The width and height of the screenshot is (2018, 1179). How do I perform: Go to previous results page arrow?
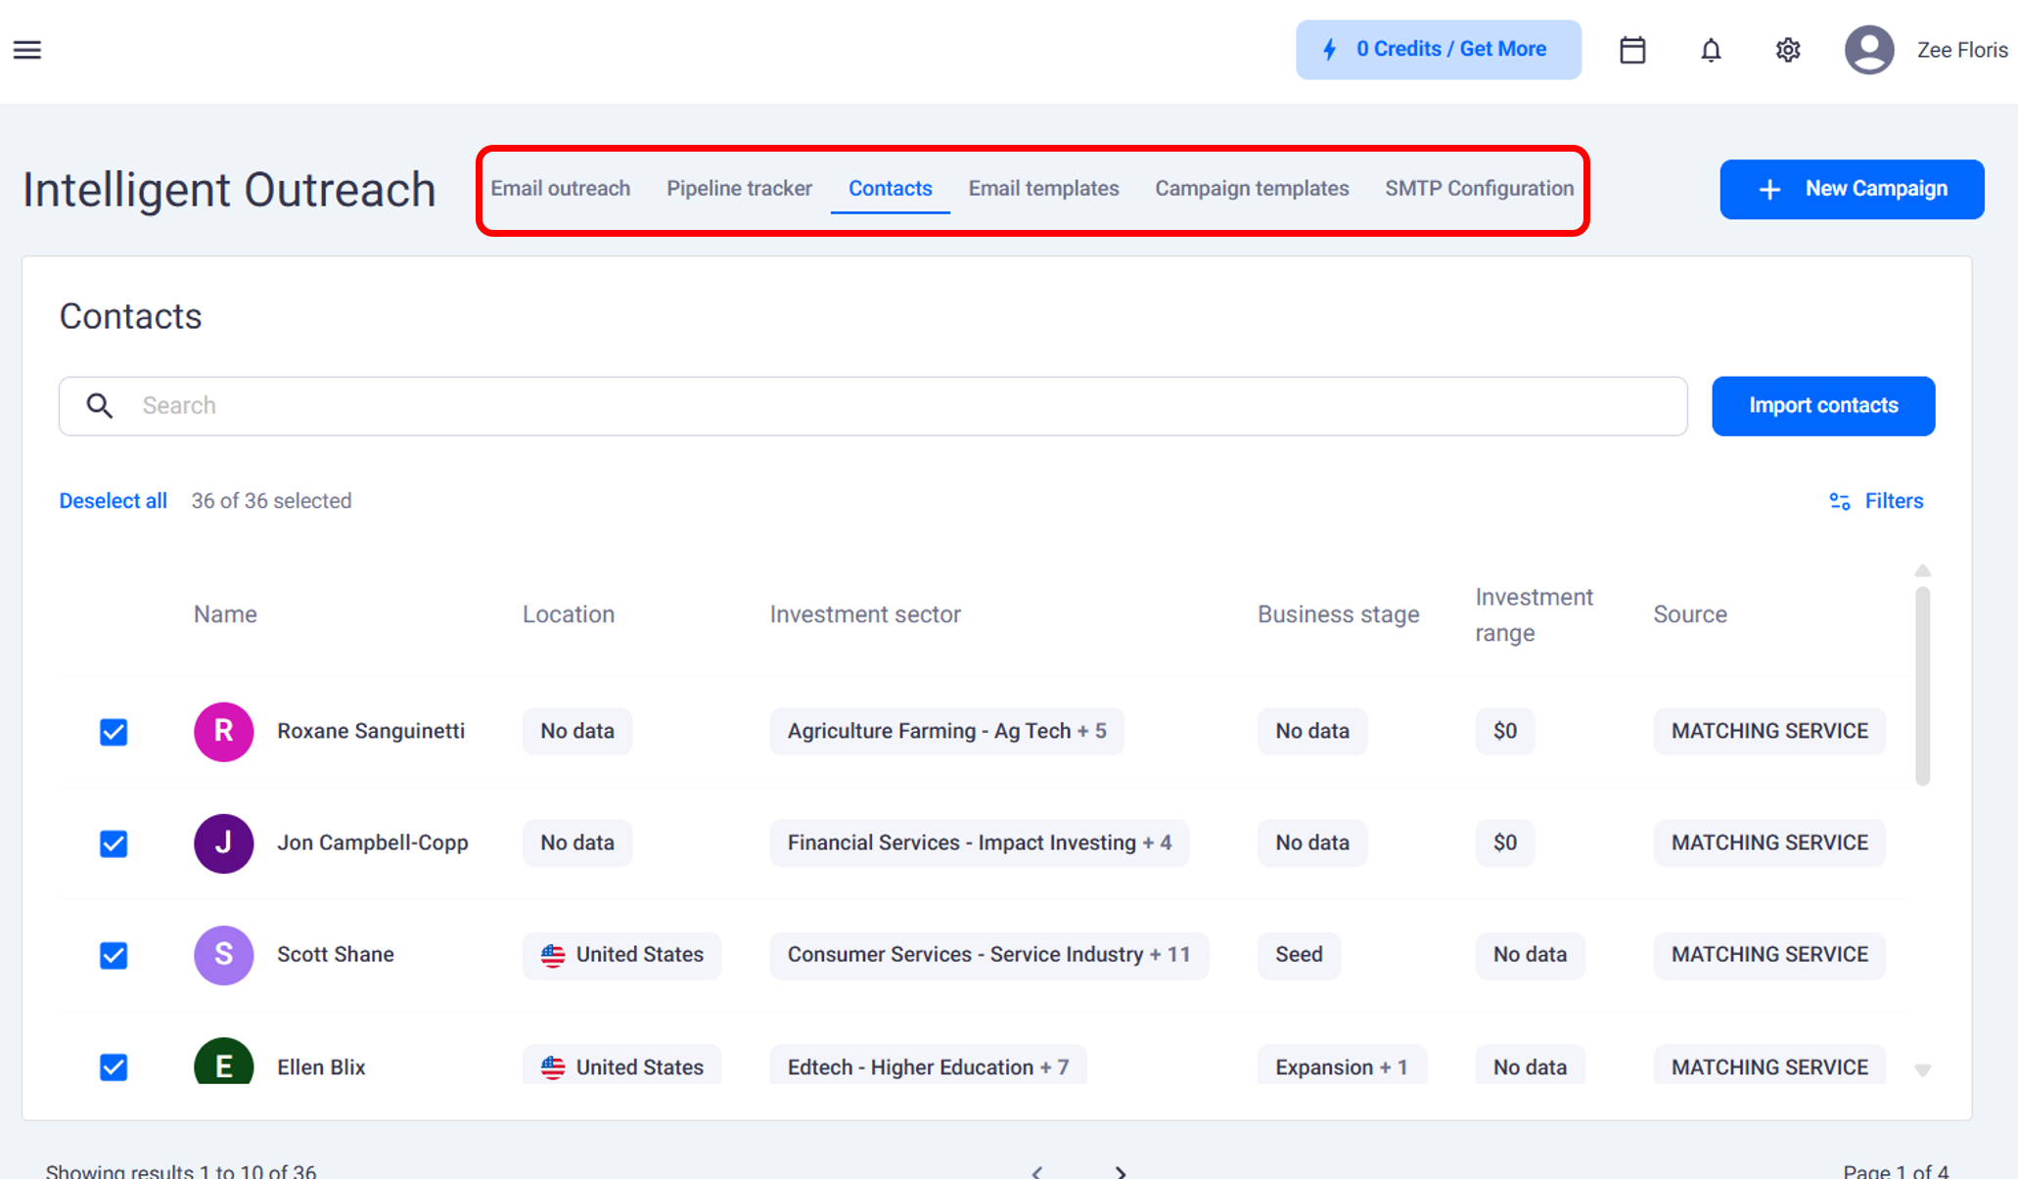coord(1037,1171)
